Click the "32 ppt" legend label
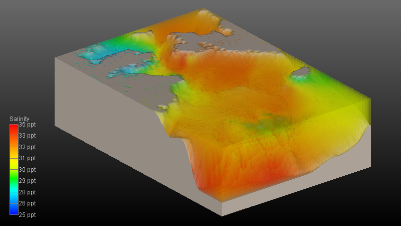 (x=28, y=147)
